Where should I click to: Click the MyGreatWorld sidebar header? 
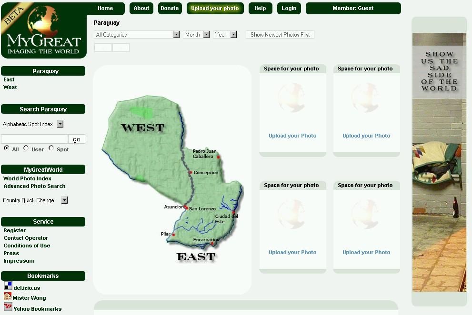[x=43, y=169]
